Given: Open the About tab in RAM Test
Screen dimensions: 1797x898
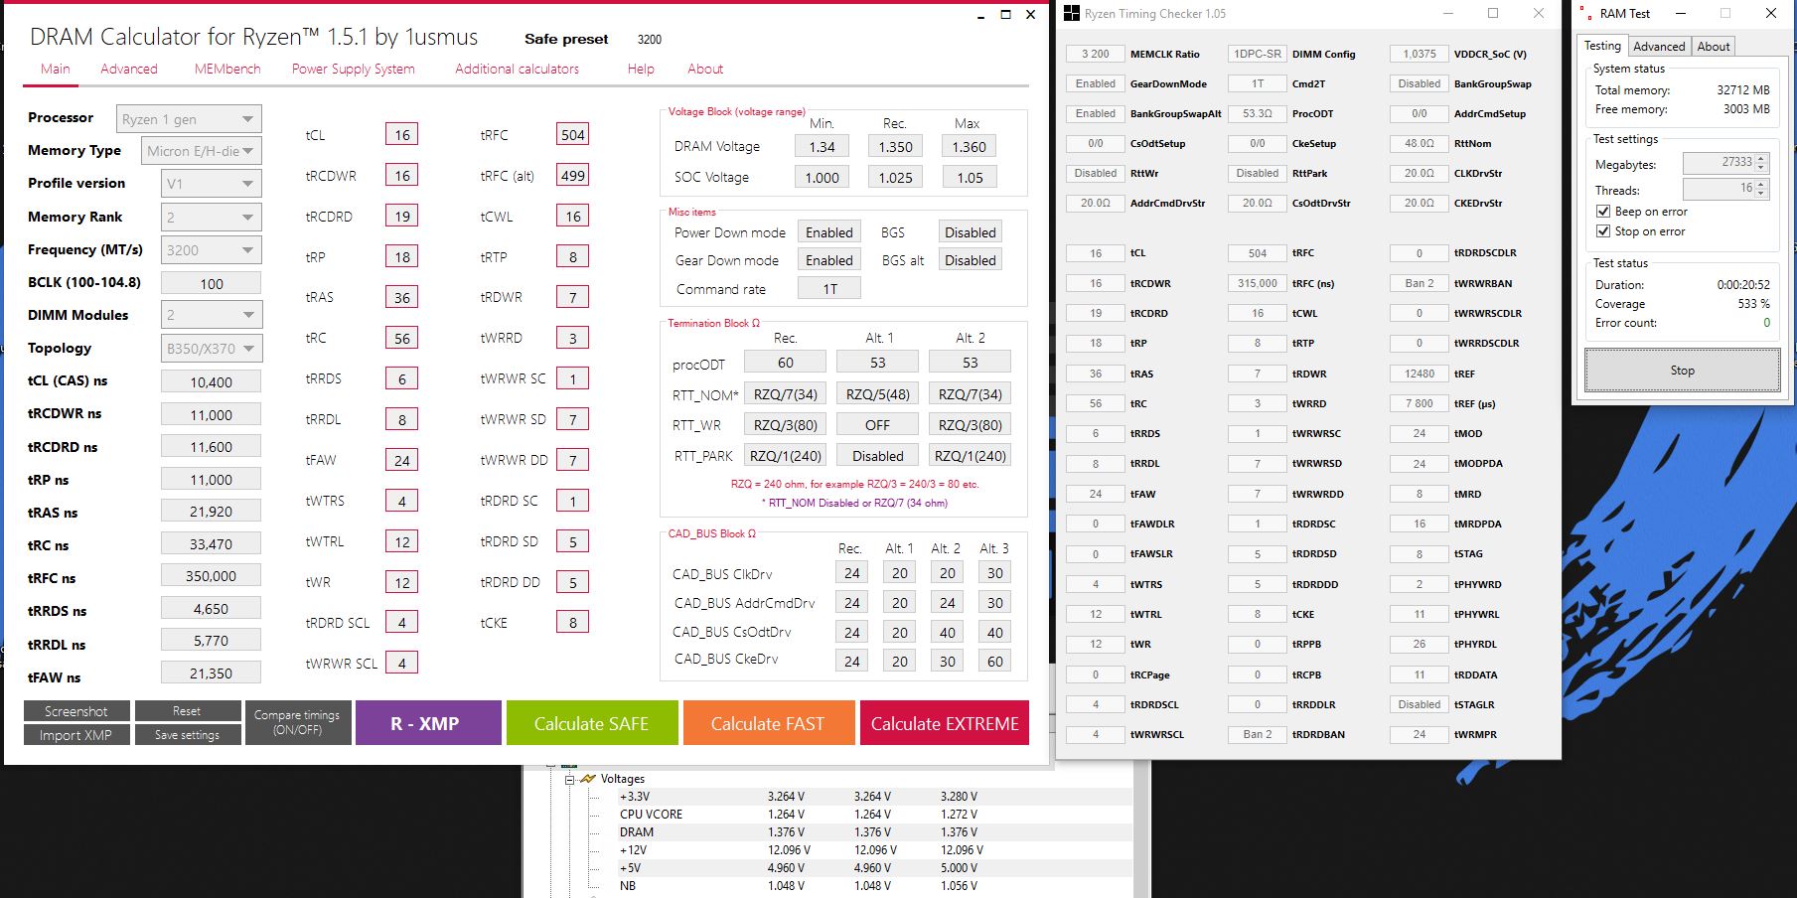Looking at the screenshot, I should click(x=1714, y=47).
